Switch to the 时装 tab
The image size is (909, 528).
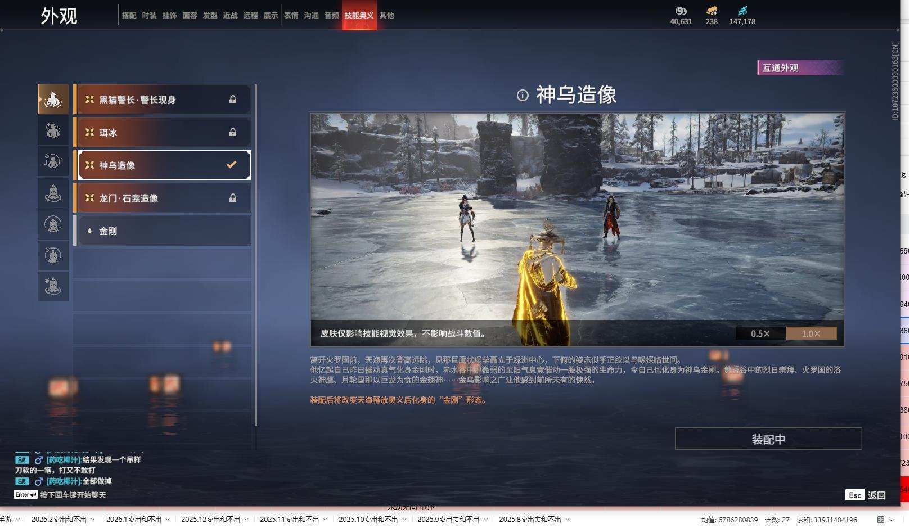pos(148,15)
